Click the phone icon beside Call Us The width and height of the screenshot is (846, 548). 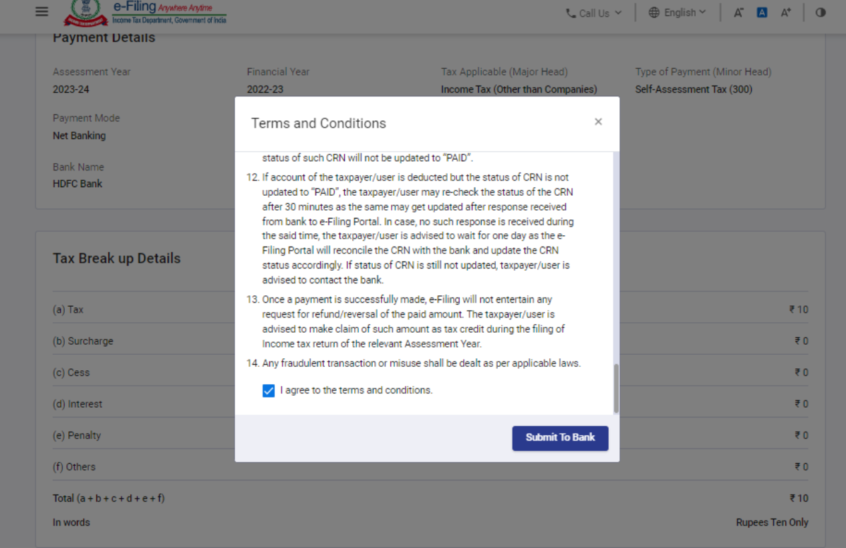pos(571,13)
